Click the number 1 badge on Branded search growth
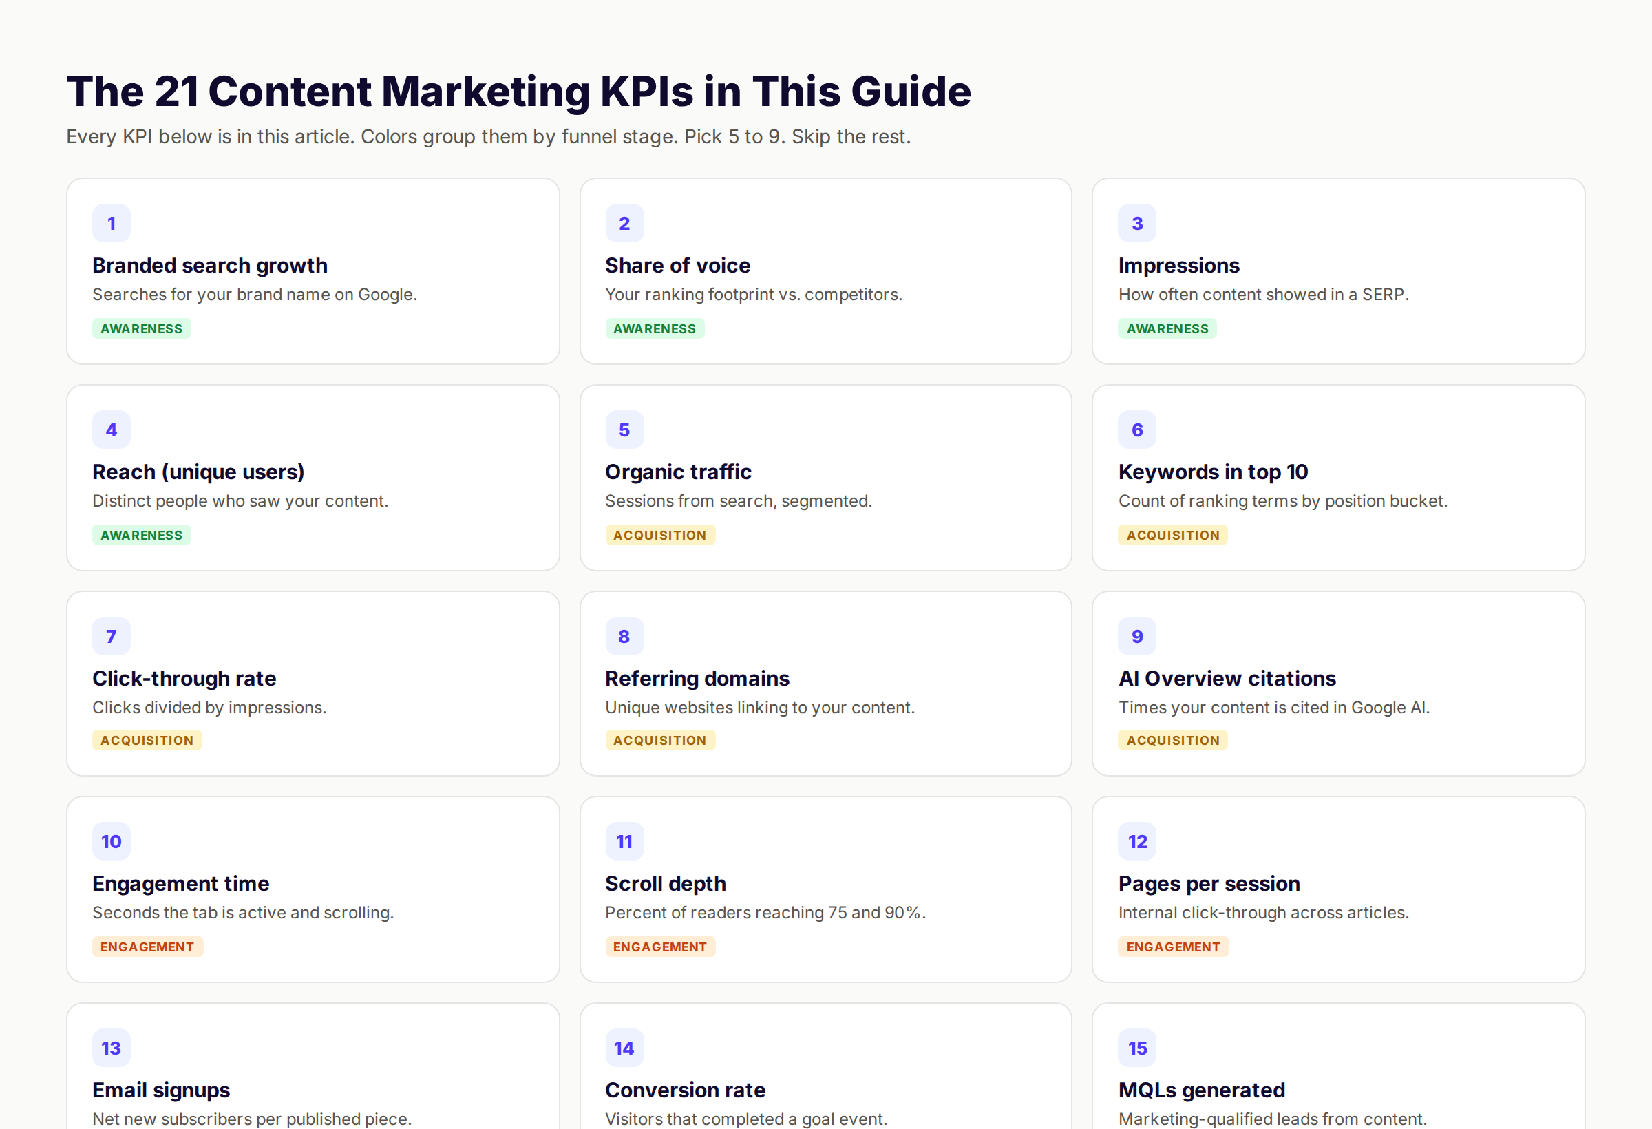The image size is (1652, 1129). (x=112, y=223)
